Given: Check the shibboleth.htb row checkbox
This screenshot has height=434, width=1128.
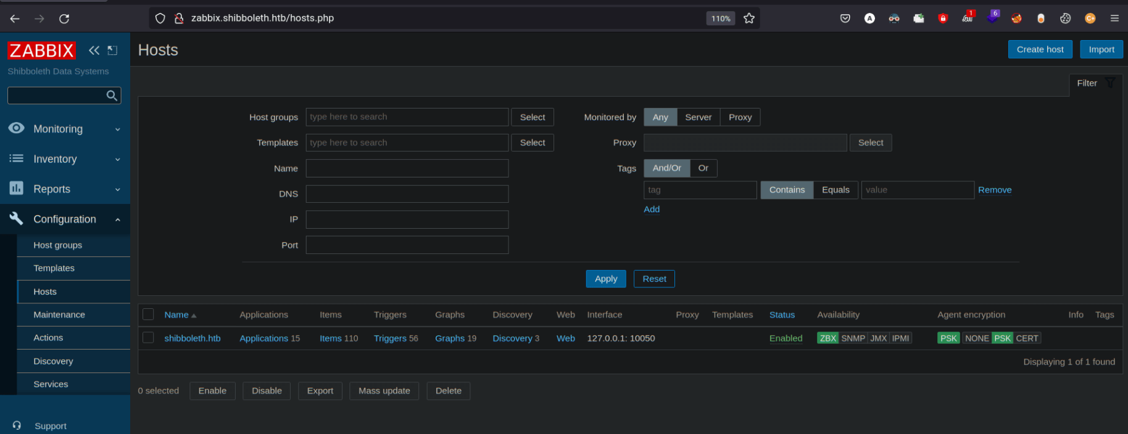Looking at the screenshot, I should 148,338.
